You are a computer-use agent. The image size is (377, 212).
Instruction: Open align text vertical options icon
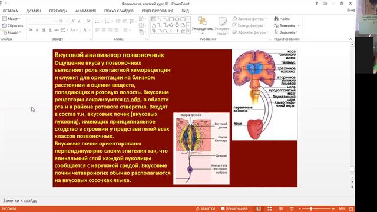click(142, 25)
